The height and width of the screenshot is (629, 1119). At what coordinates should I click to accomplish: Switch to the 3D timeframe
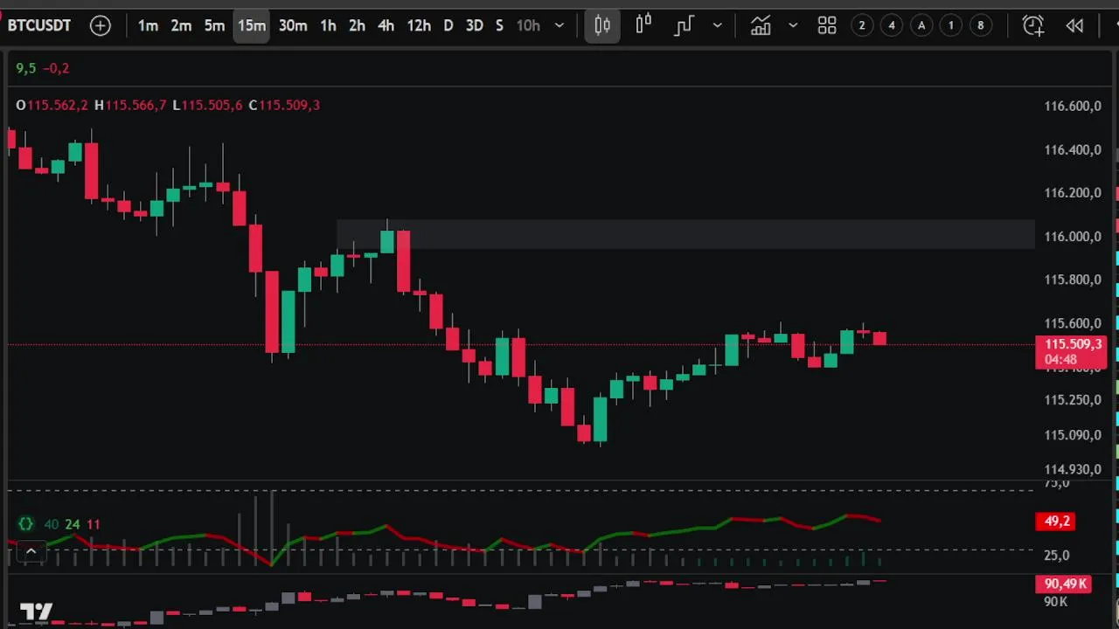click(x=475, y=25)
